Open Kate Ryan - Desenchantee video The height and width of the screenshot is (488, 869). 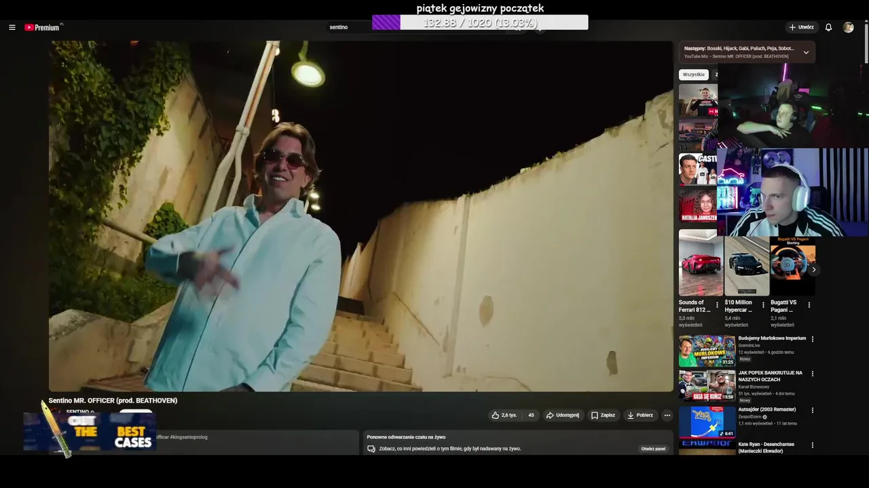(x=766, y=447)
